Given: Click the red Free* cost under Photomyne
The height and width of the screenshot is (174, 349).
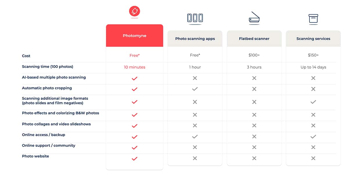Looking at the screenshot, I should click(x=134, y=55).
